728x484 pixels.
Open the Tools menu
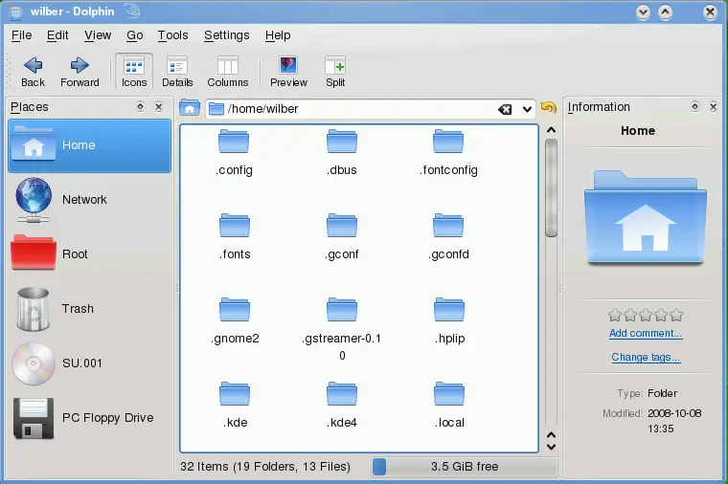coord(172,35)
